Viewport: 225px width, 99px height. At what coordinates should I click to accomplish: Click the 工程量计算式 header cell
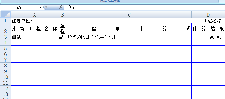coord(129,29)
